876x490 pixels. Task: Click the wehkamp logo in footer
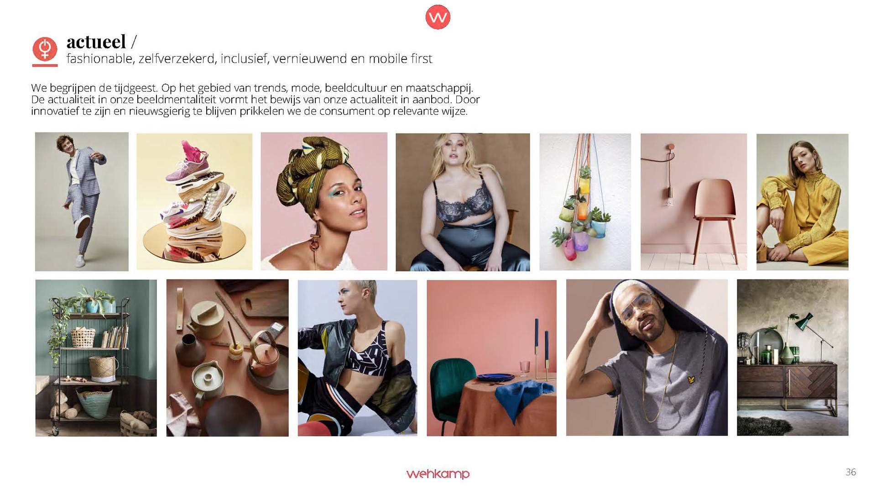438,474
